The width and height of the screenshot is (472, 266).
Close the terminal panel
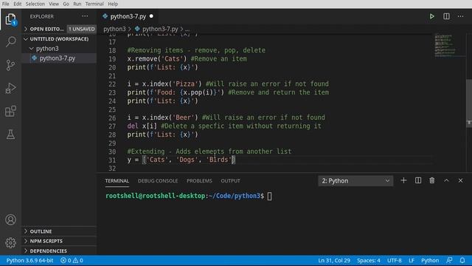[460, 180]
